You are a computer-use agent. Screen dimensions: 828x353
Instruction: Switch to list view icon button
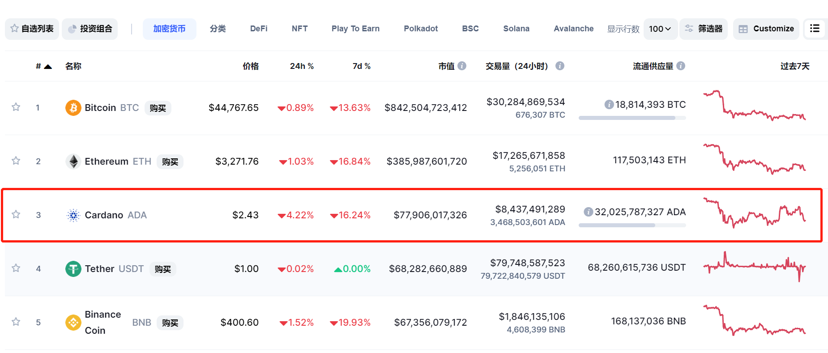(x=815, y=29)
